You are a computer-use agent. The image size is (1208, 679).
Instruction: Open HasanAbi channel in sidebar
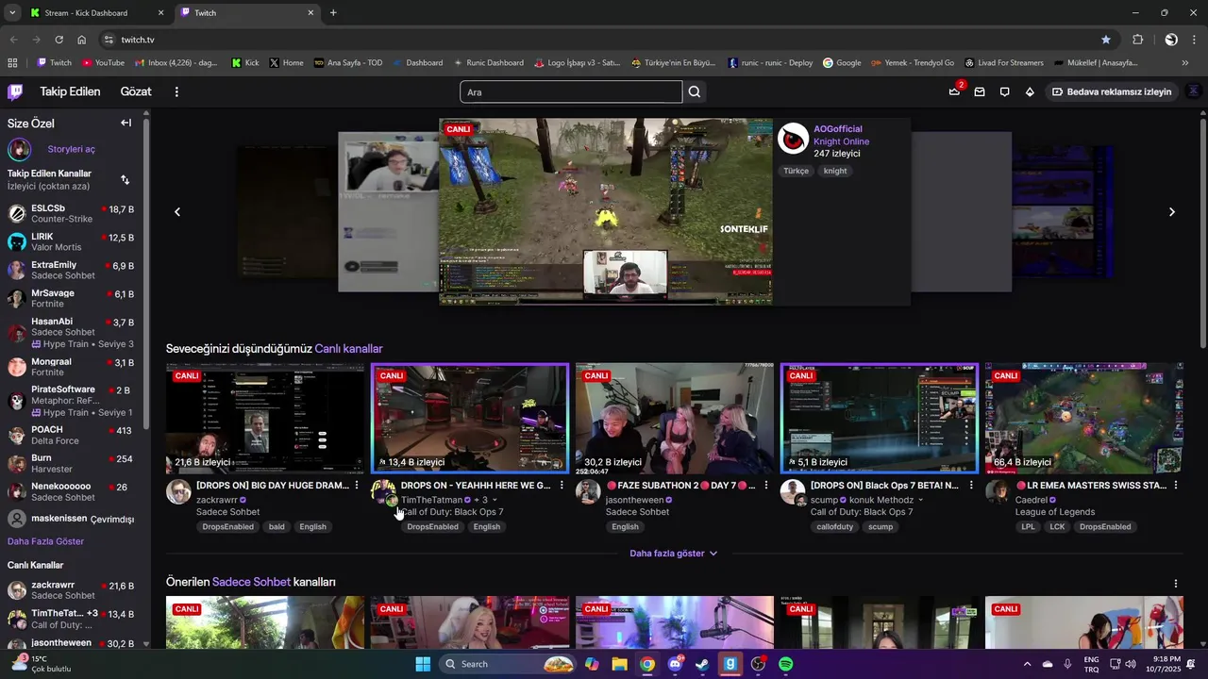[x=72, y=333]
